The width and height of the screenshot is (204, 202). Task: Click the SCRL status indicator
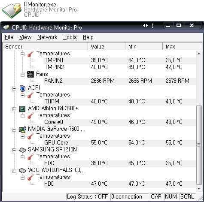(187, 197)
